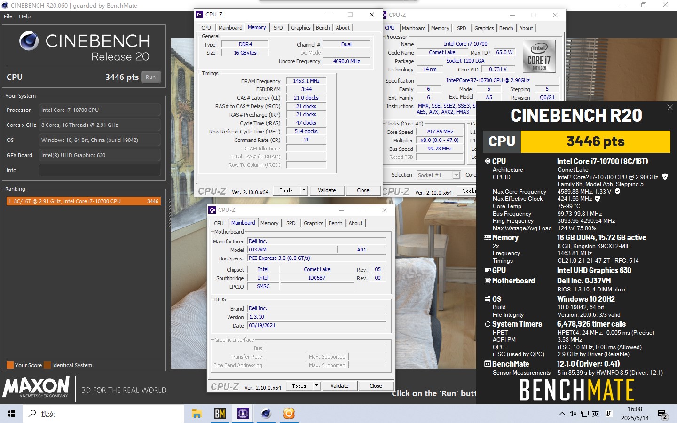Click the CPU section icon in BenchMate panel

[x=488, y=161]
